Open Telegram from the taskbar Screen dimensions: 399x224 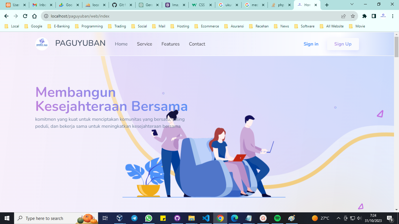(x=134, y=218)
